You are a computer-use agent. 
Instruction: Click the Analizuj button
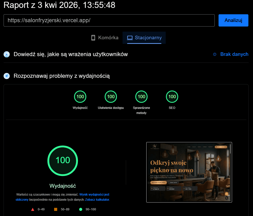click(x=233, y=20)
